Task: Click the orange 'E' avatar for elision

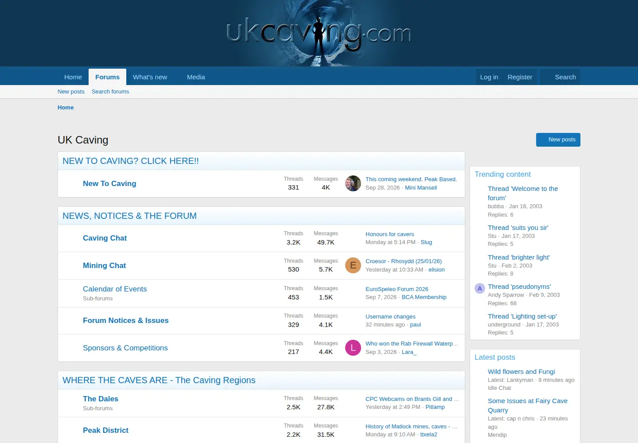Action: point(353,265)
